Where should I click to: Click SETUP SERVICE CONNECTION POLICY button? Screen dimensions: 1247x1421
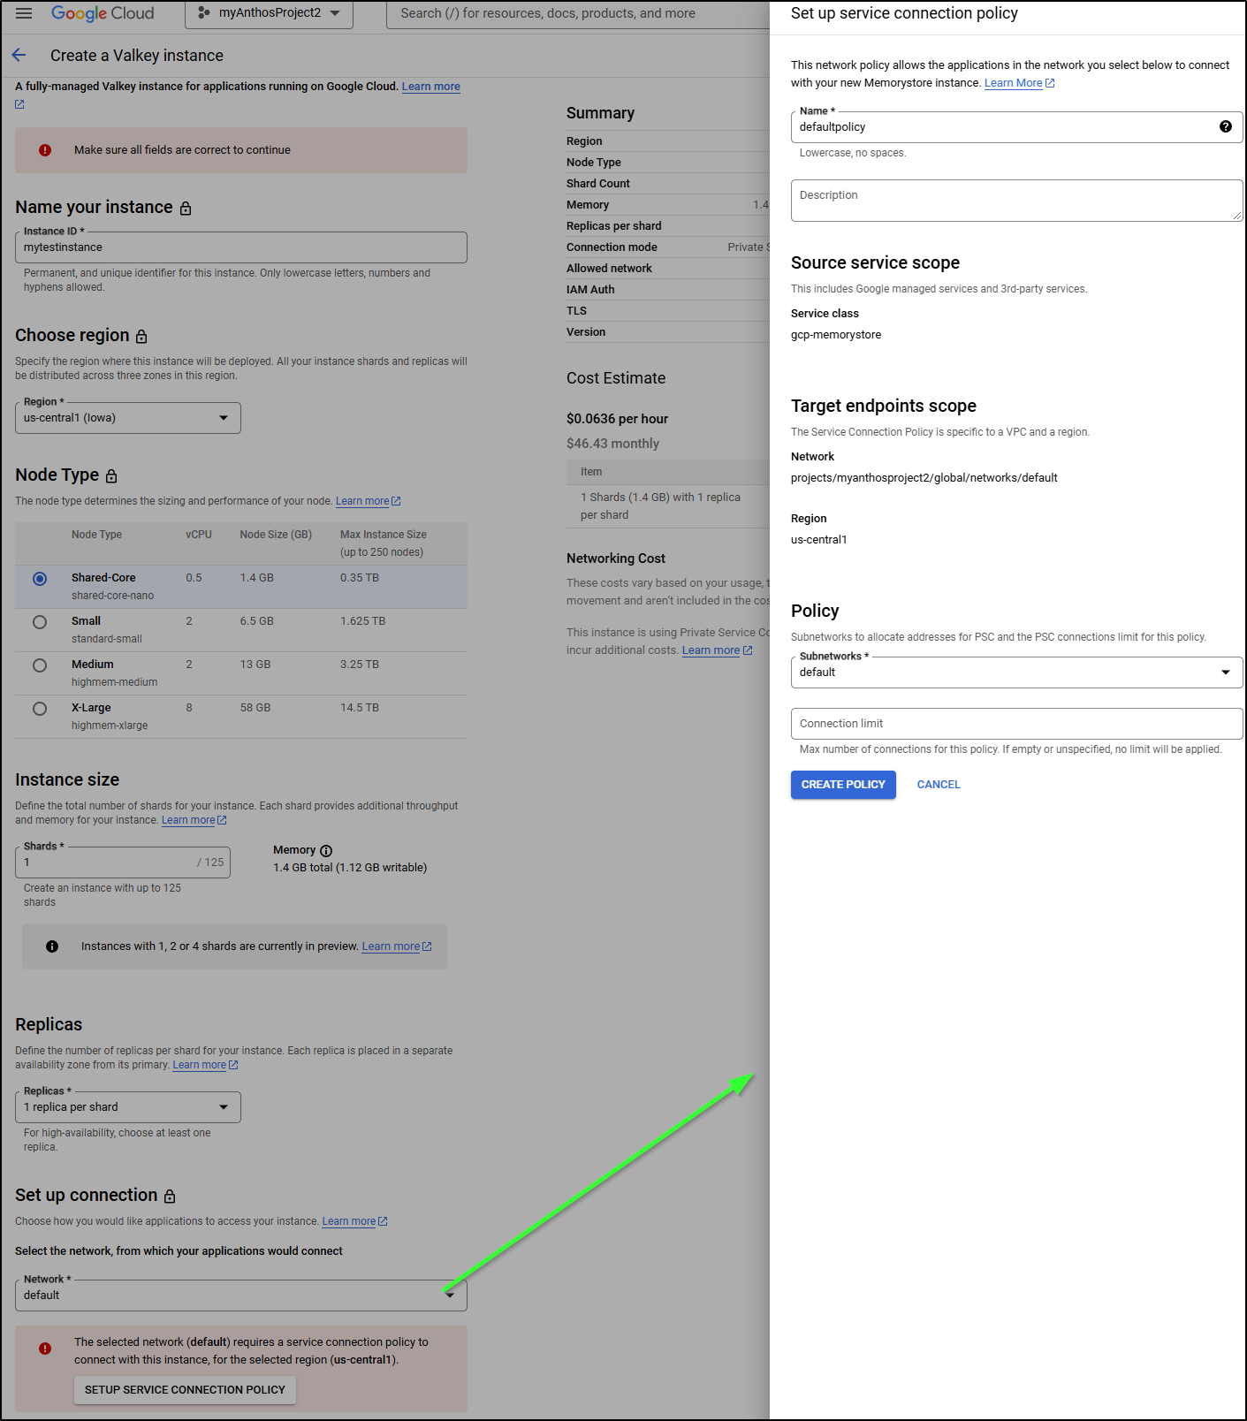click(x=185, y=1390)
